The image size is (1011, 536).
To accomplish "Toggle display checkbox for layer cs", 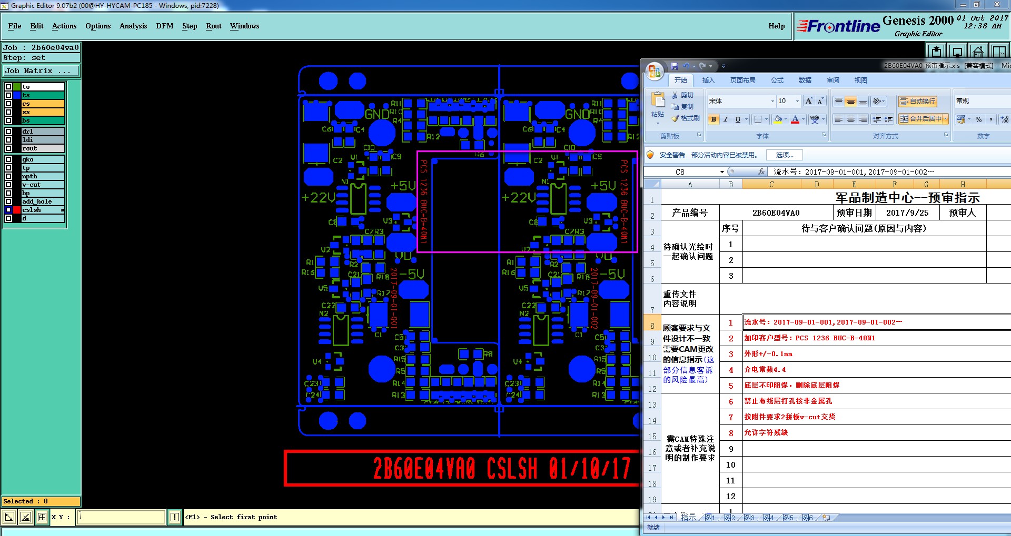I will coord(8,104).
